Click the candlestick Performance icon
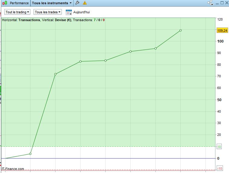Image resolution: width=229 pixels, height=173 pixels. 5,3
